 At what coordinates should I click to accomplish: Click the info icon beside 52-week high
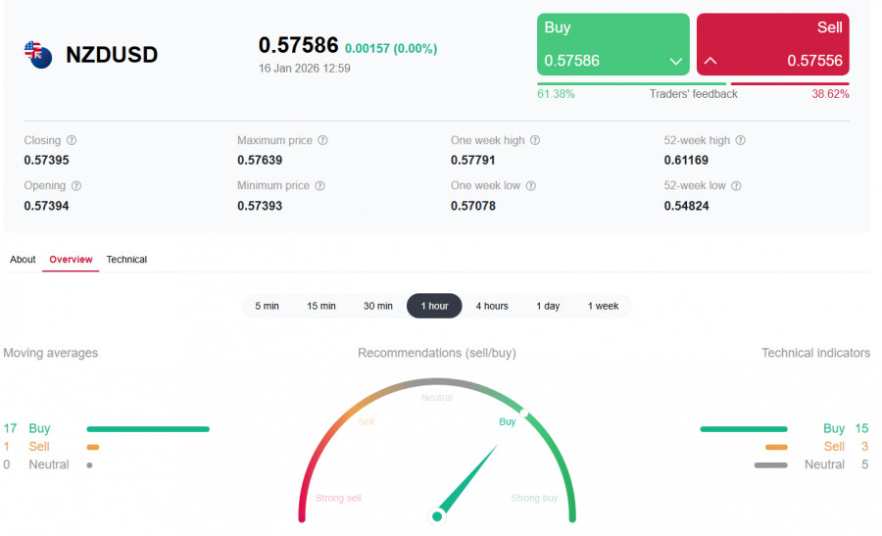pos(741,140)
